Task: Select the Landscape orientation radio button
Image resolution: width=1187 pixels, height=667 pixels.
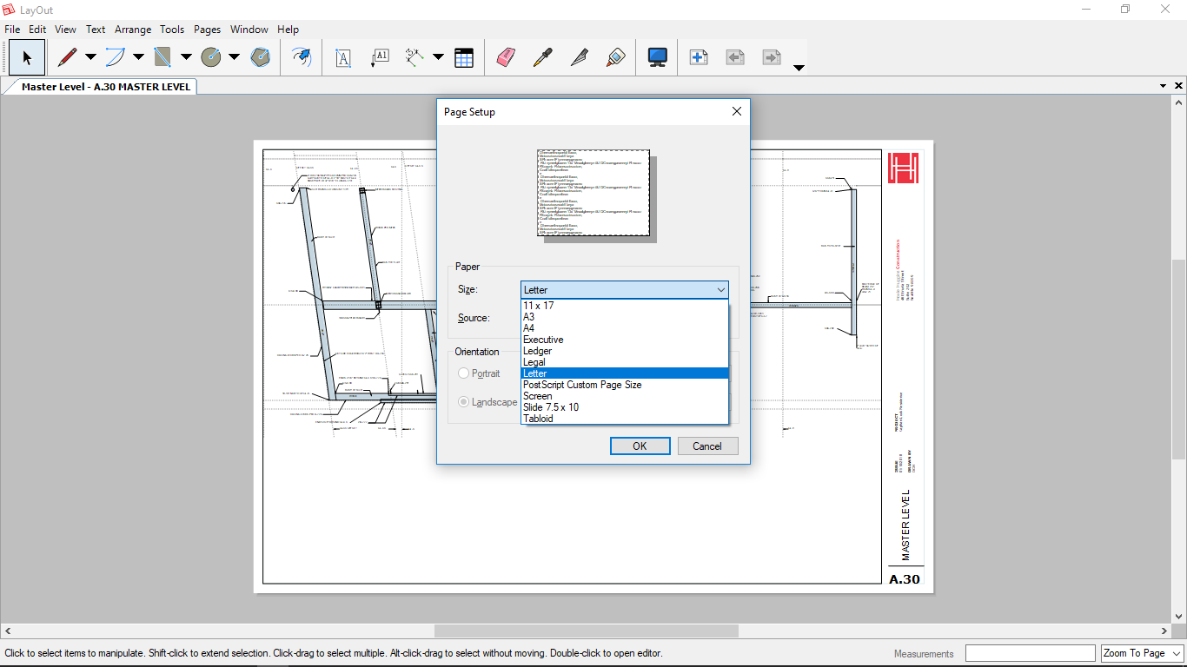Action: pos(464,402)
